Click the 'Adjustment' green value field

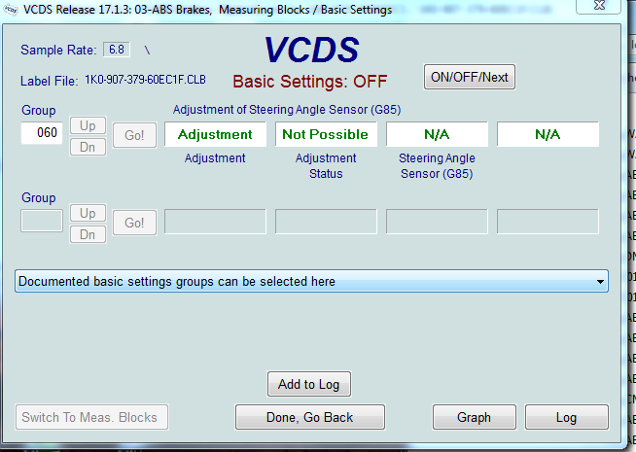click(215, 134)
